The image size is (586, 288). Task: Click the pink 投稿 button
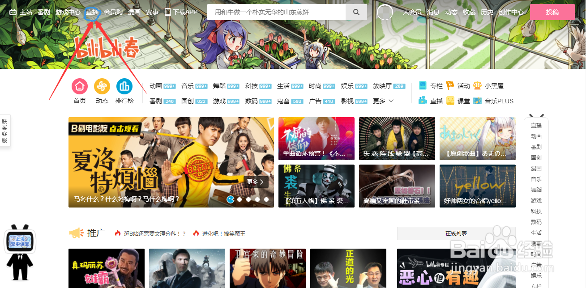tap(552, 12)
